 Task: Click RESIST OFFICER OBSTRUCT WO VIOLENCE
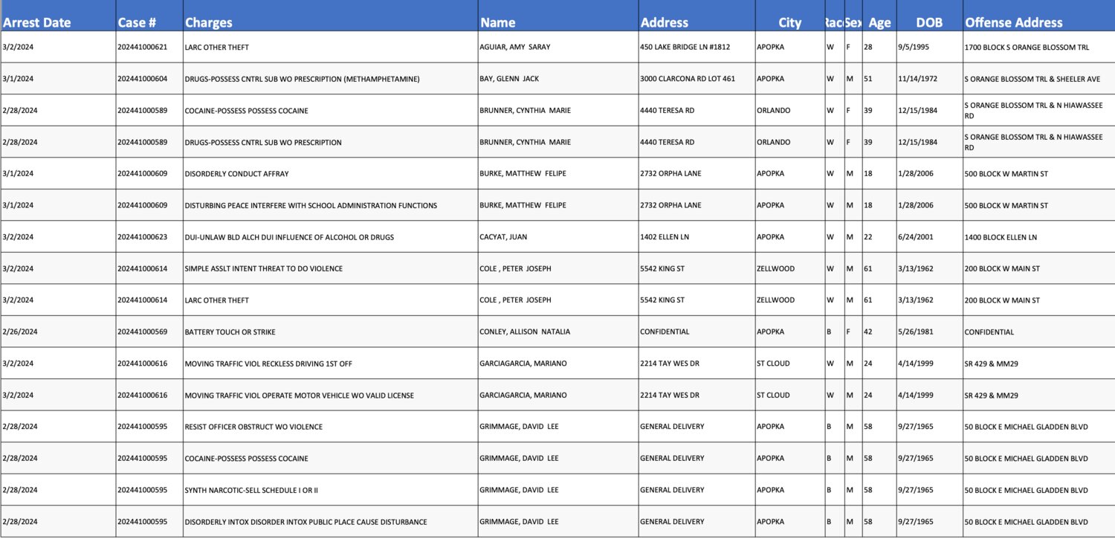pyautogui.click(x=253, y=427)
